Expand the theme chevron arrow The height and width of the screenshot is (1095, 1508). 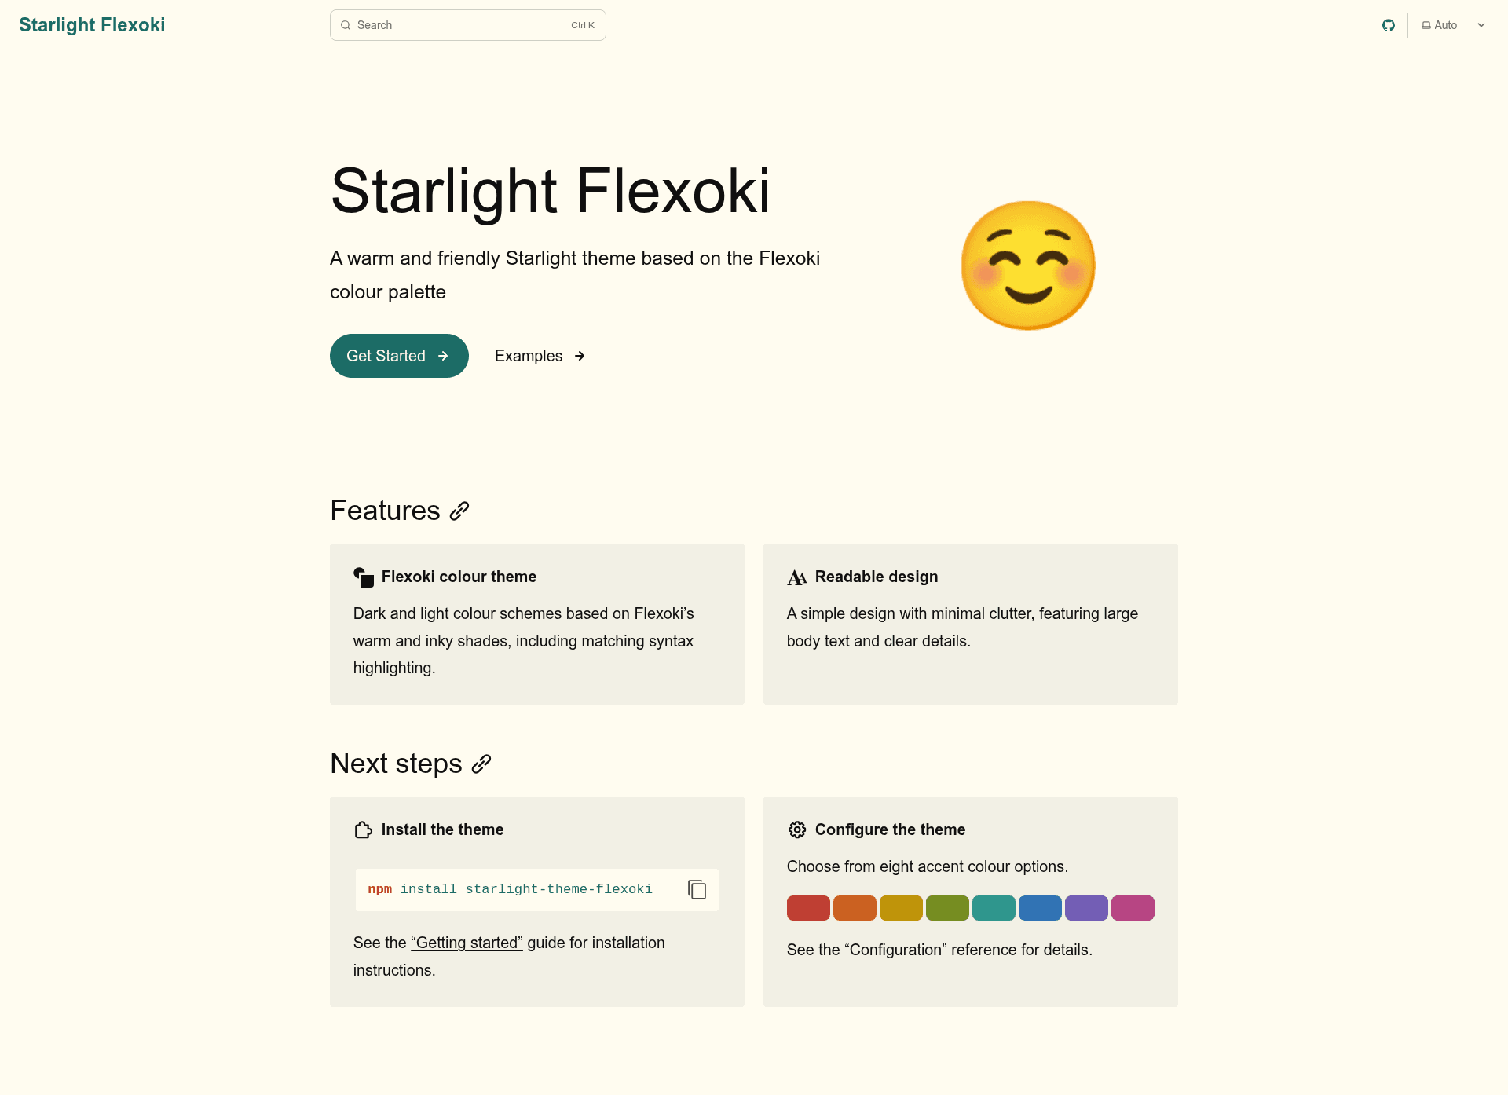pos(1481,25)
